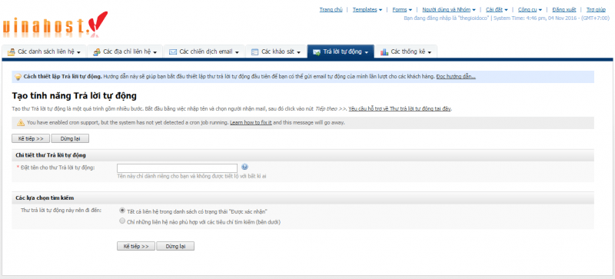The height and width of the screenshot is (279, 615).
Task: Click the Vinahost logo
Action: (55, 25)
